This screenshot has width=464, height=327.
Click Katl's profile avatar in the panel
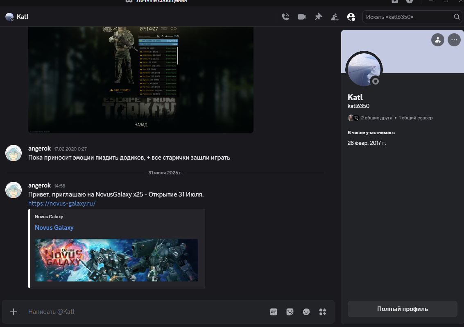click(364, 70)
